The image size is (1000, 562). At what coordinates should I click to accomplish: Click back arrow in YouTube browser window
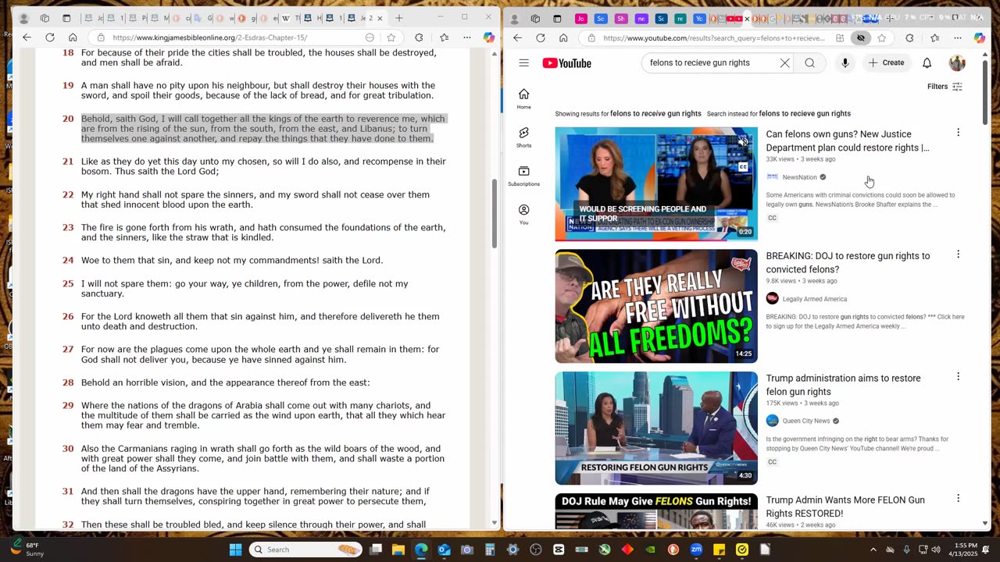click(x=517, y=37)
